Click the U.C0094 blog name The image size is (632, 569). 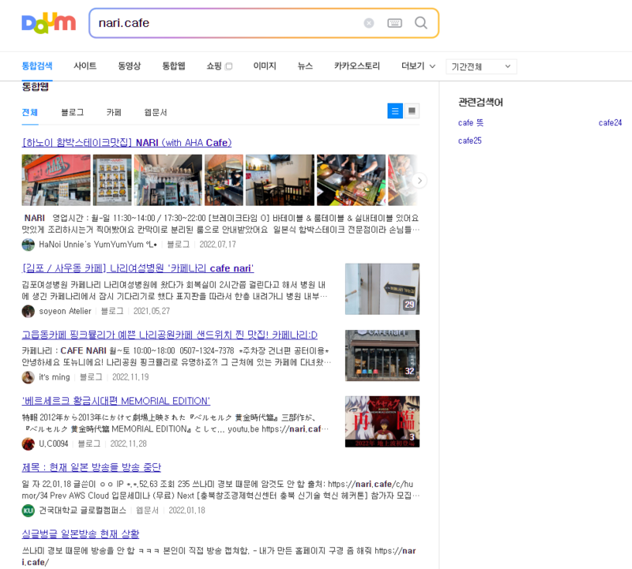click(53, 444)
